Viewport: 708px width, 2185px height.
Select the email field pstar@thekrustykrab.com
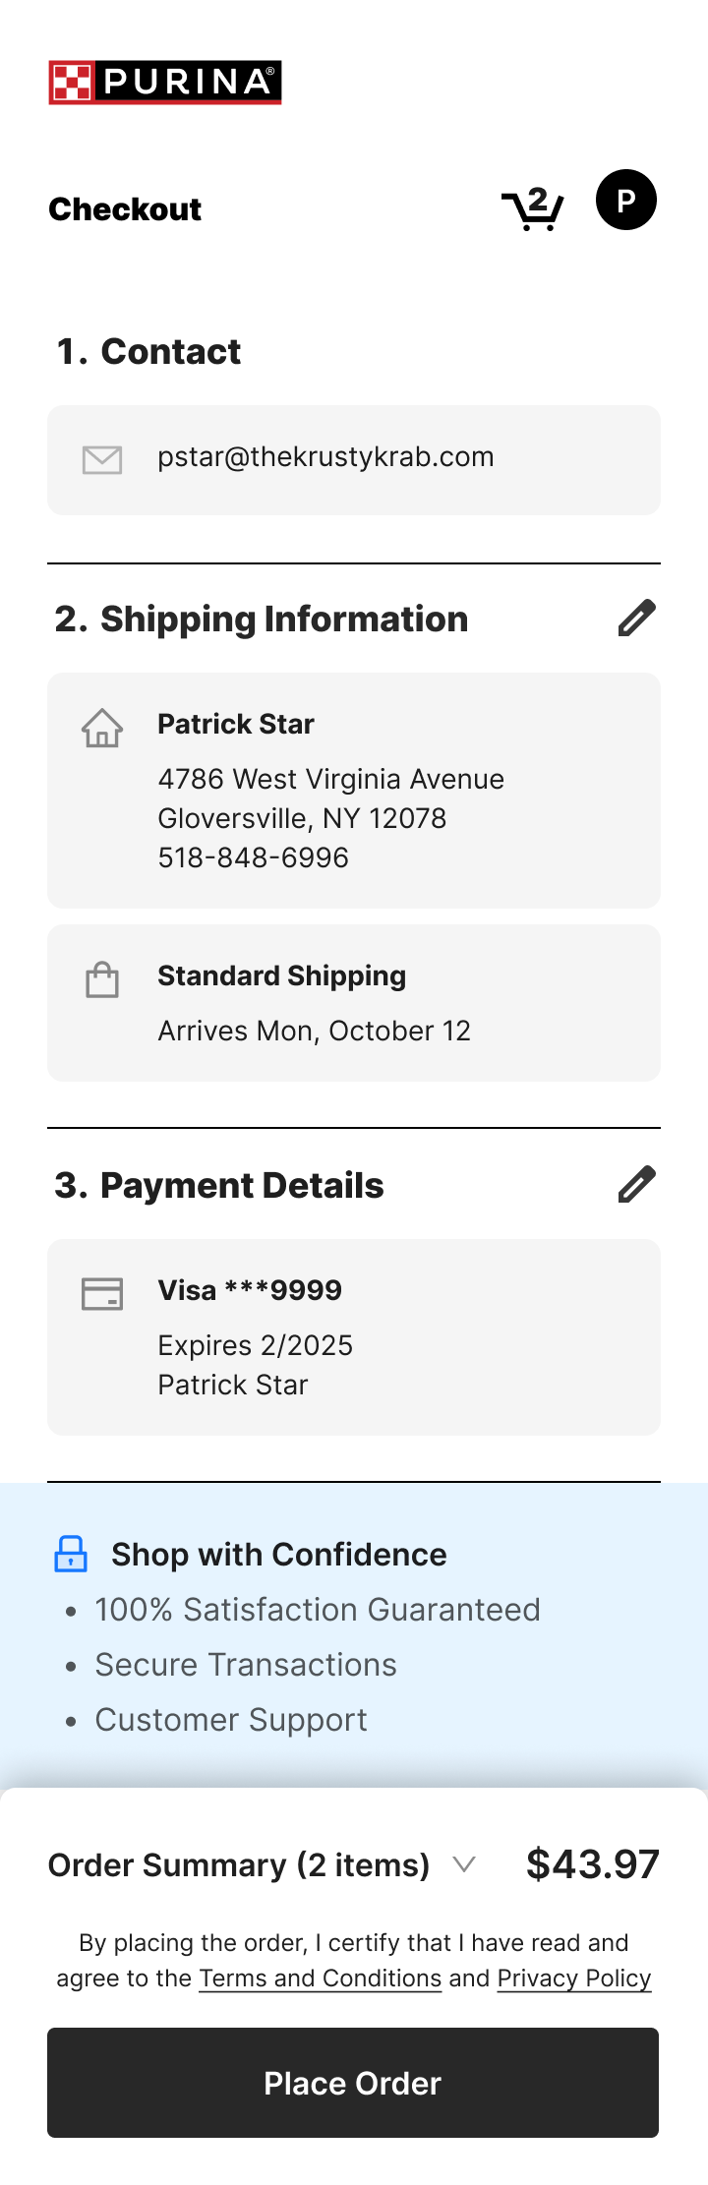pyautogui.click(x=354, y=460)
